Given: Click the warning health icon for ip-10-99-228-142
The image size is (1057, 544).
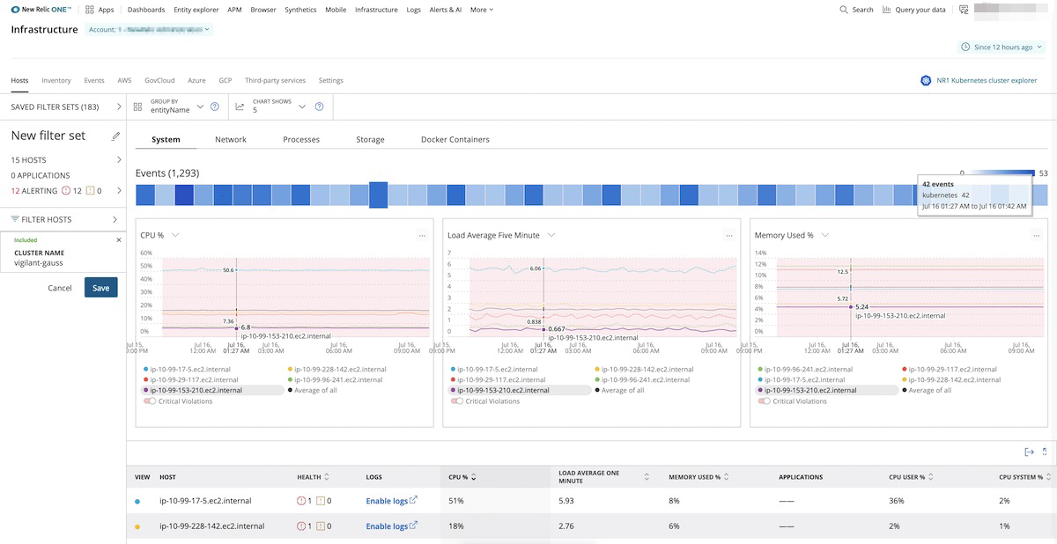Looking at the screenshot, I should point(320,526).
